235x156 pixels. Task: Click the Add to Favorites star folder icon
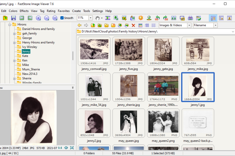106,25
